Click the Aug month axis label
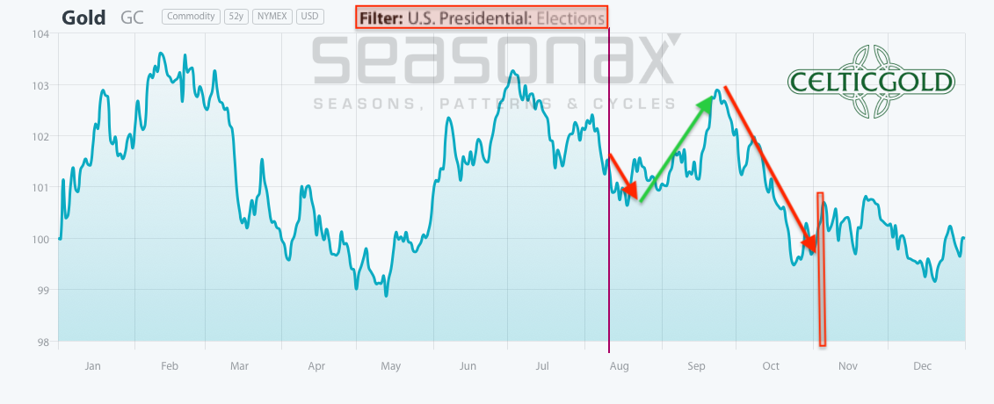Image resolution: width=994 pixels, height=404 pixels. click(620, 365)
